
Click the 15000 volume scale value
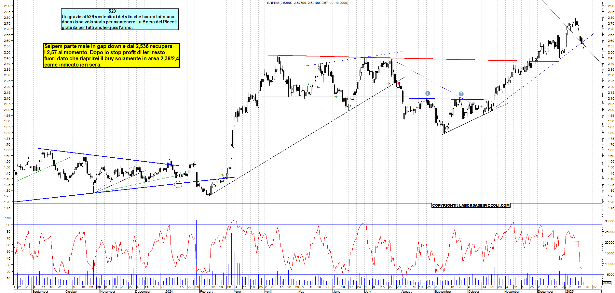pos(609,253)
